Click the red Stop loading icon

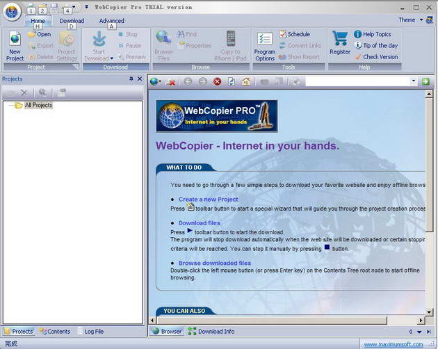(x=217, y=81)
